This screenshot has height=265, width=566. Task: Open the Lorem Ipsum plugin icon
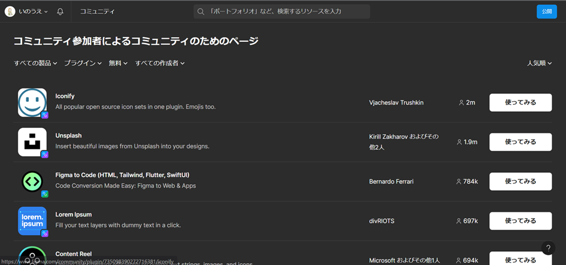click(32, 221)
